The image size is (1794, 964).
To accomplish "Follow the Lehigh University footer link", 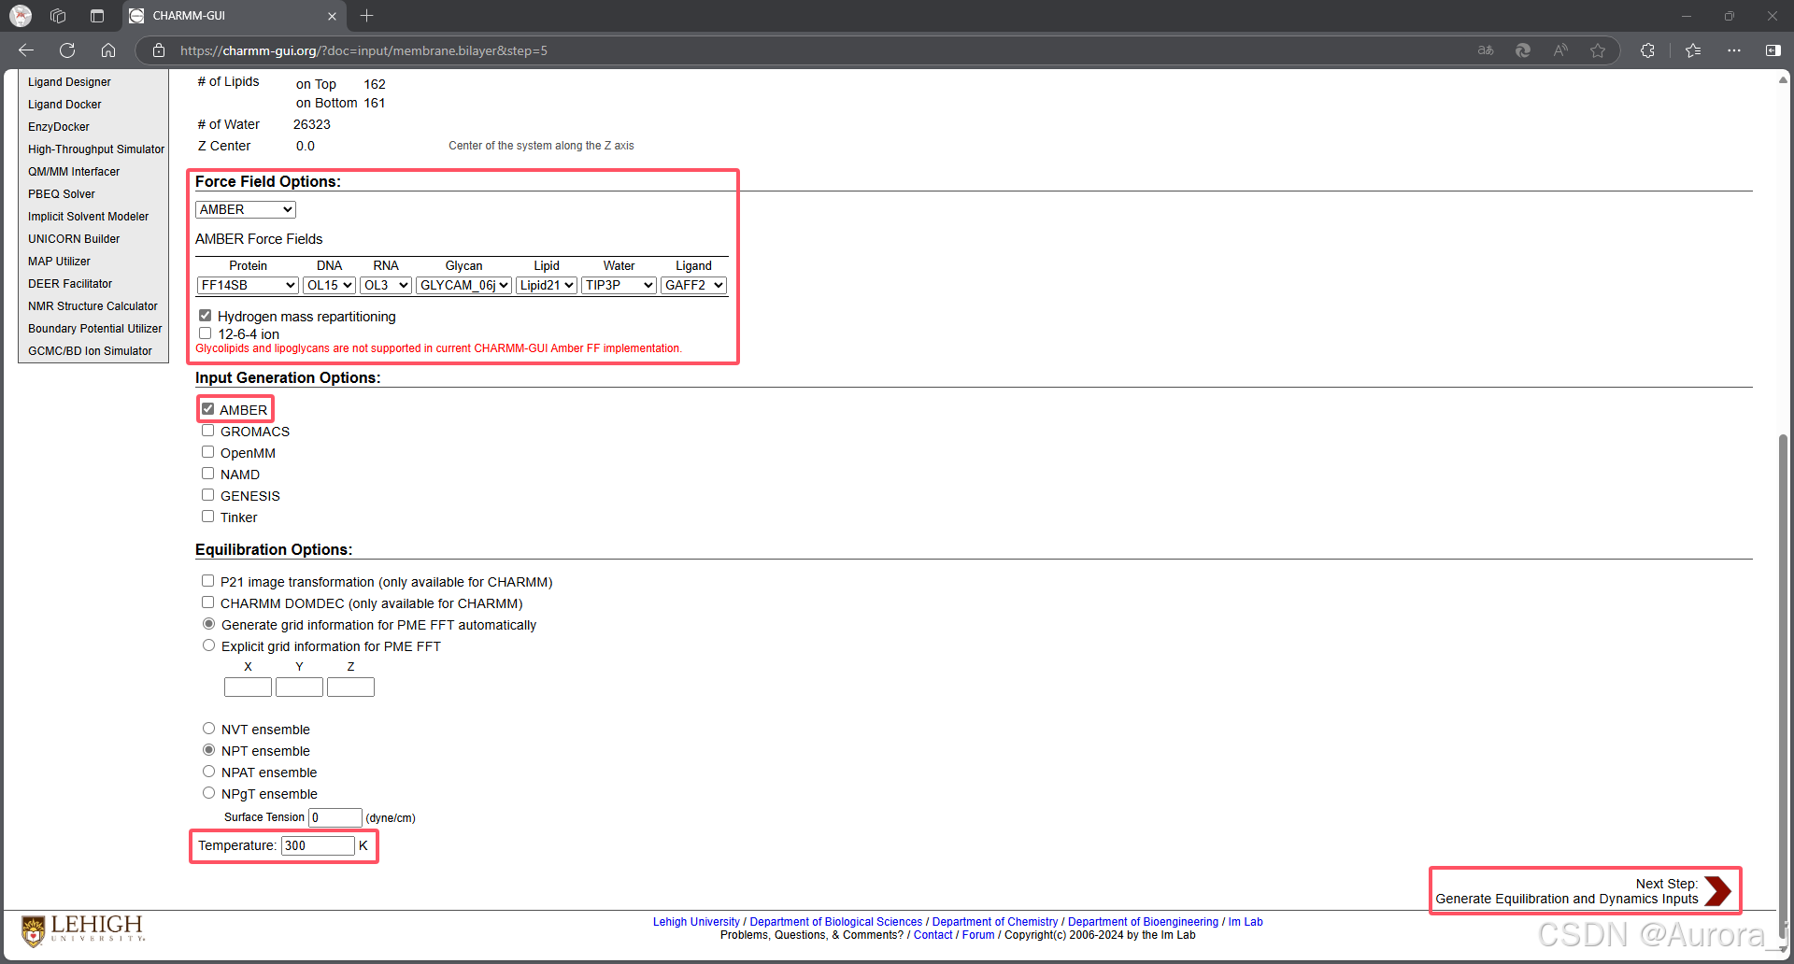I will (696, 922).
